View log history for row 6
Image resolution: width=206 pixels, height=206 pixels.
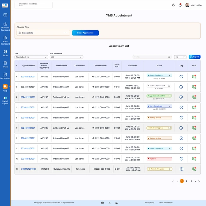coord(181,118)
